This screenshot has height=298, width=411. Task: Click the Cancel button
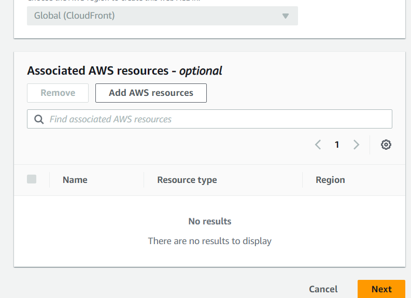323,289
